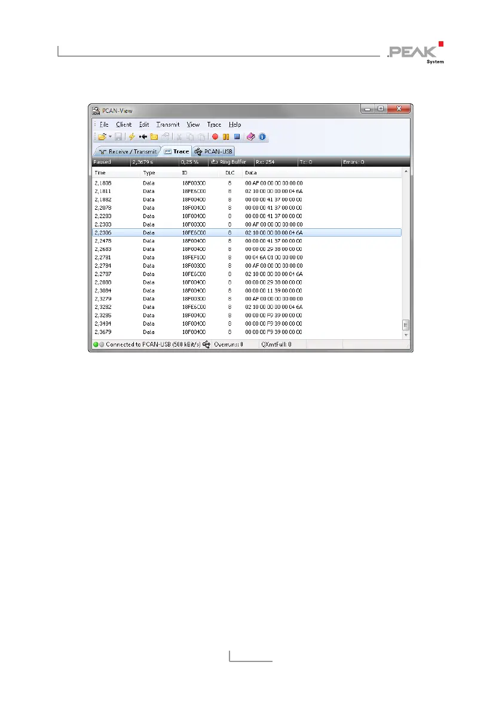Click the Disconnect arrow icon

tap(143, 137)
